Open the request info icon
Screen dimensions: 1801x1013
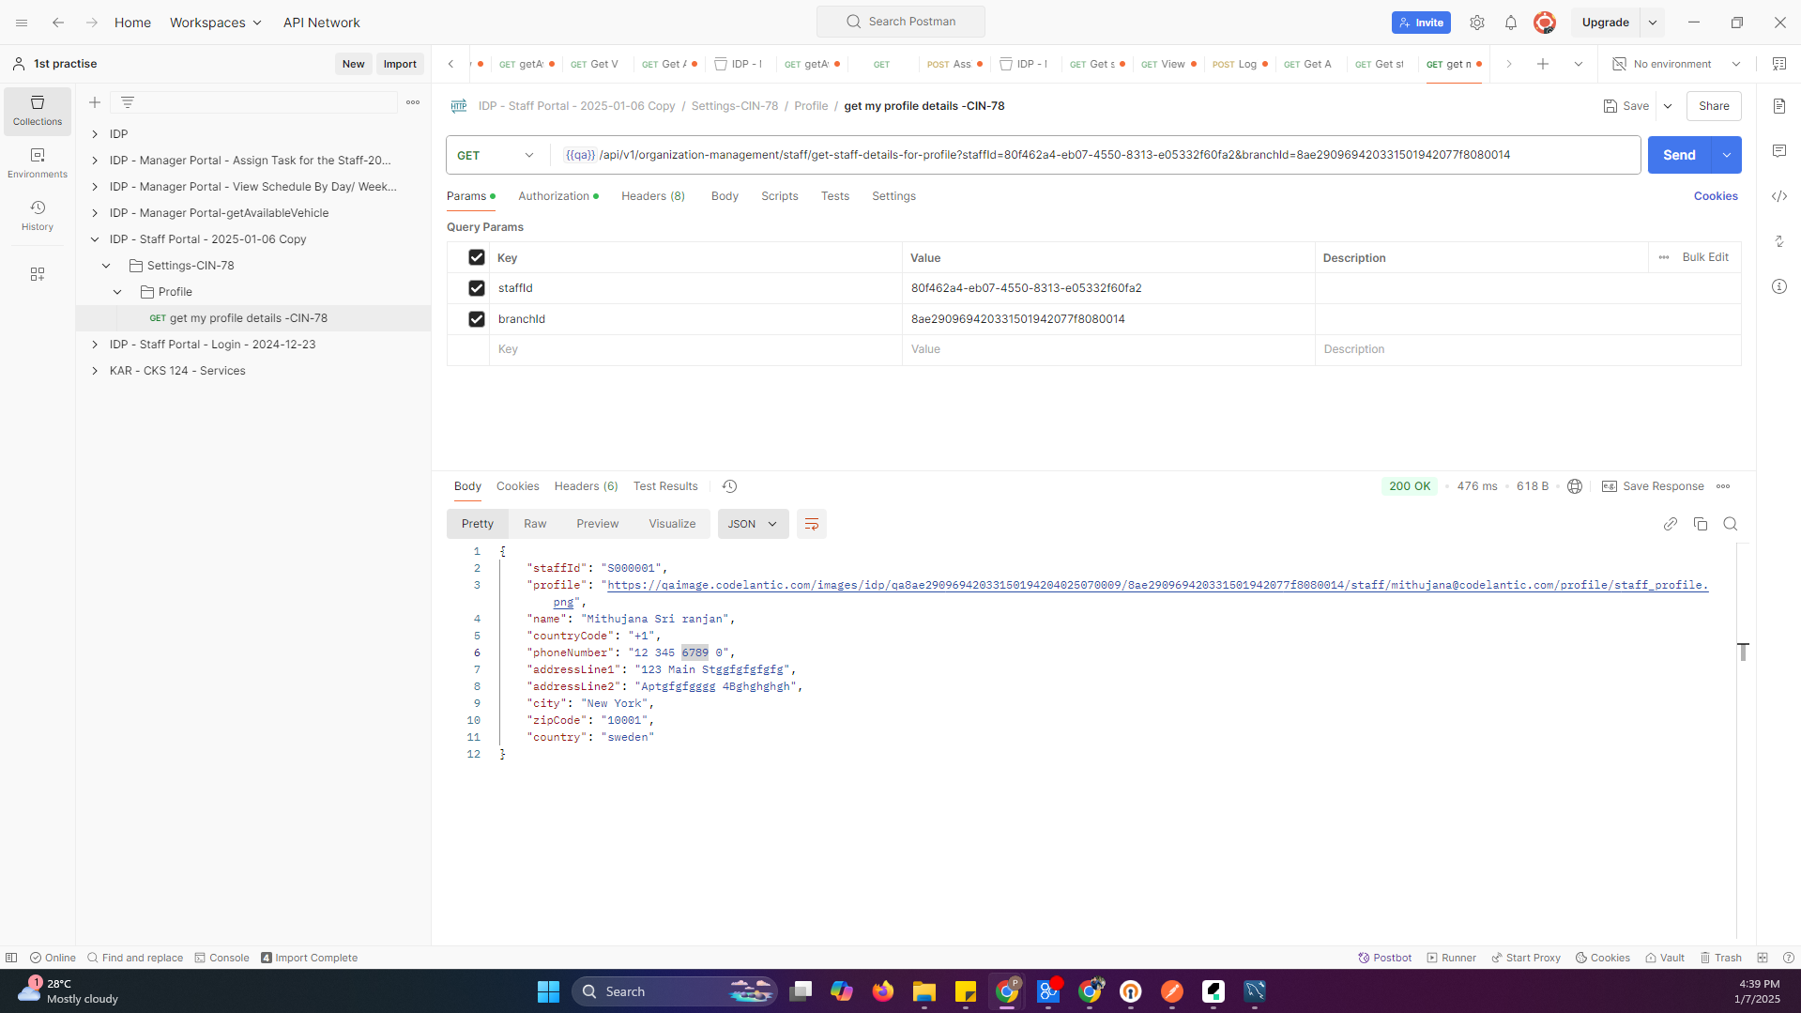click(x=1779, y=286)
